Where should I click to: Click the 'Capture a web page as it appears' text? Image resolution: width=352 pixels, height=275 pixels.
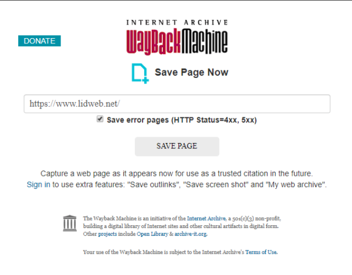coord(177,174)
